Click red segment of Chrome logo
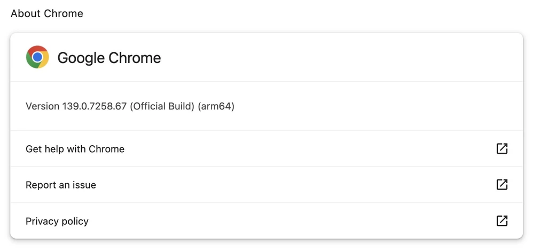 pos(37,49)
